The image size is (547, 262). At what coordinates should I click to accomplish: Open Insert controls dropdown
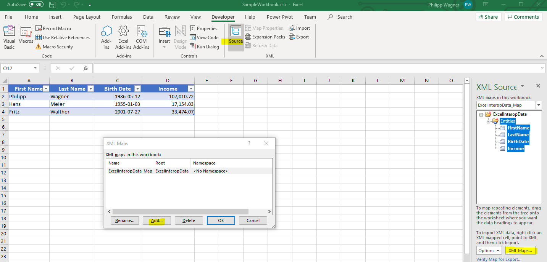(x=165, y=37)
